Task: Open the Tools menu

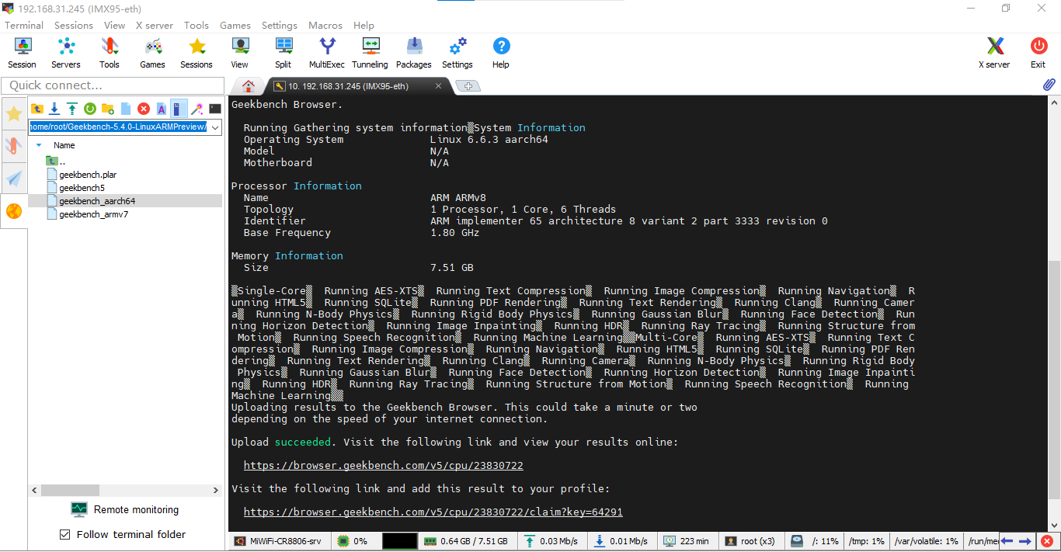Action: (197, 25)
